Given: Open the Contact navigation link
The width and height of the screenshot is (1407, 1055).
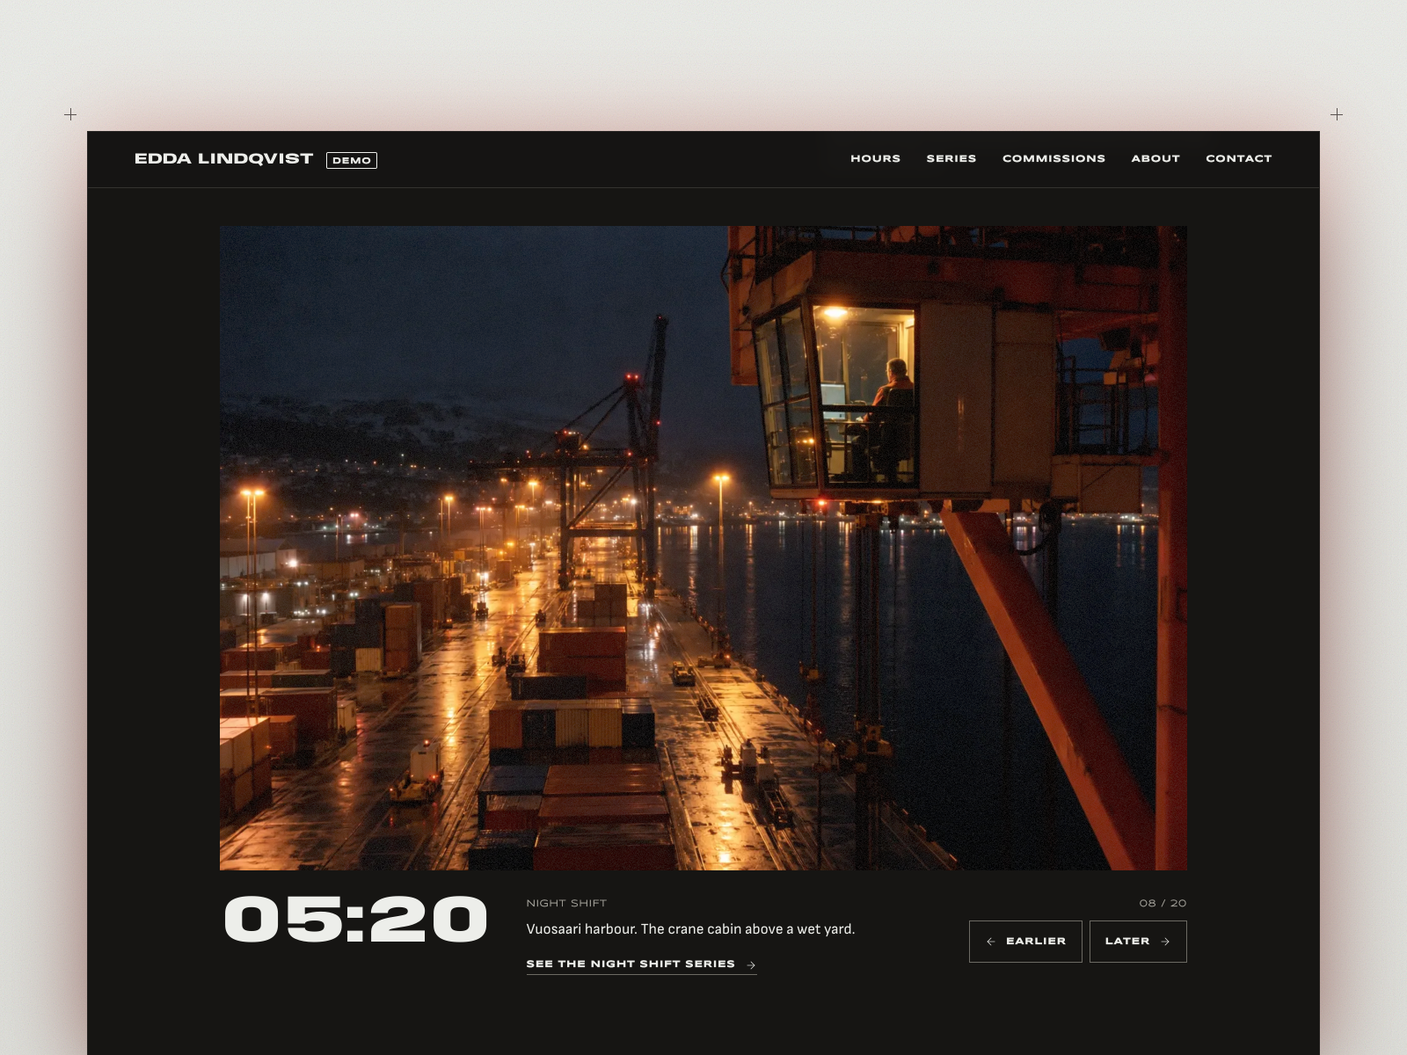Looking at the screenshot, I should click(x=1238, y=158).
